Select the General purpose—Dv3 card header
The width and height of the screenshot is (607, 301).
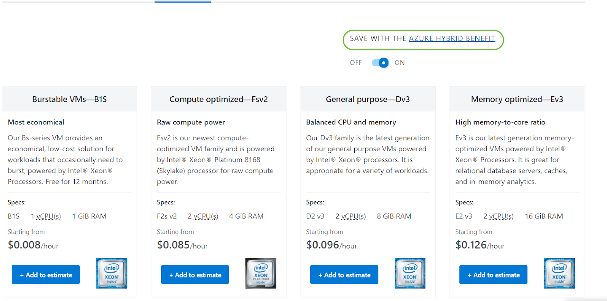click(368, 99)
